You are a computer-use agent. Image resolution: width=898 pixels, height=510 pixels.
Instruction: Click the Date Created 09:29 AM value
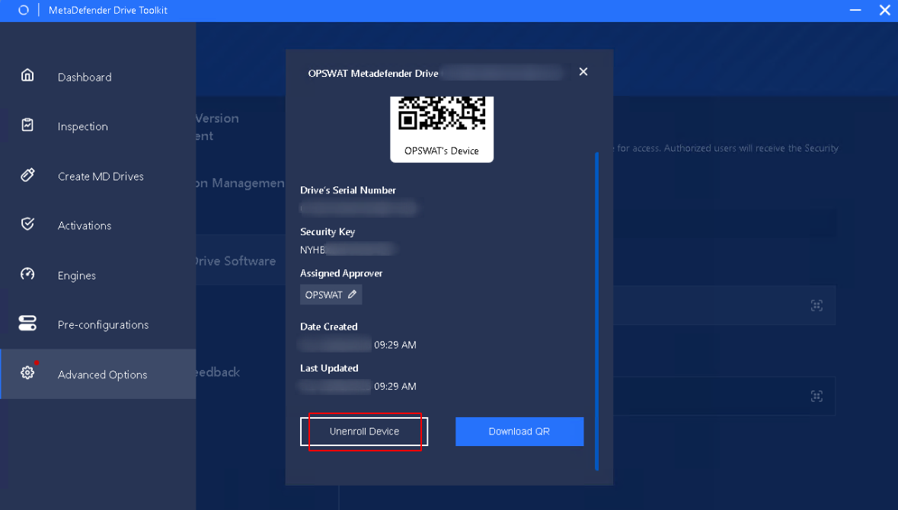coord(358,345)
